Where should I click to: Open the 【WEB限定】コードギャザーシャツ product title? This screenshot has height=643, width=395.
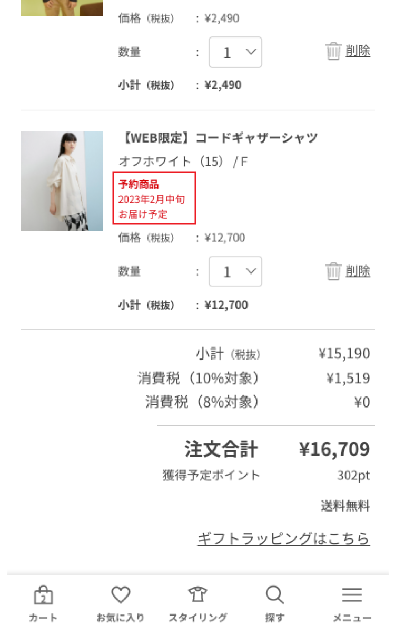(x=218, y=138)
